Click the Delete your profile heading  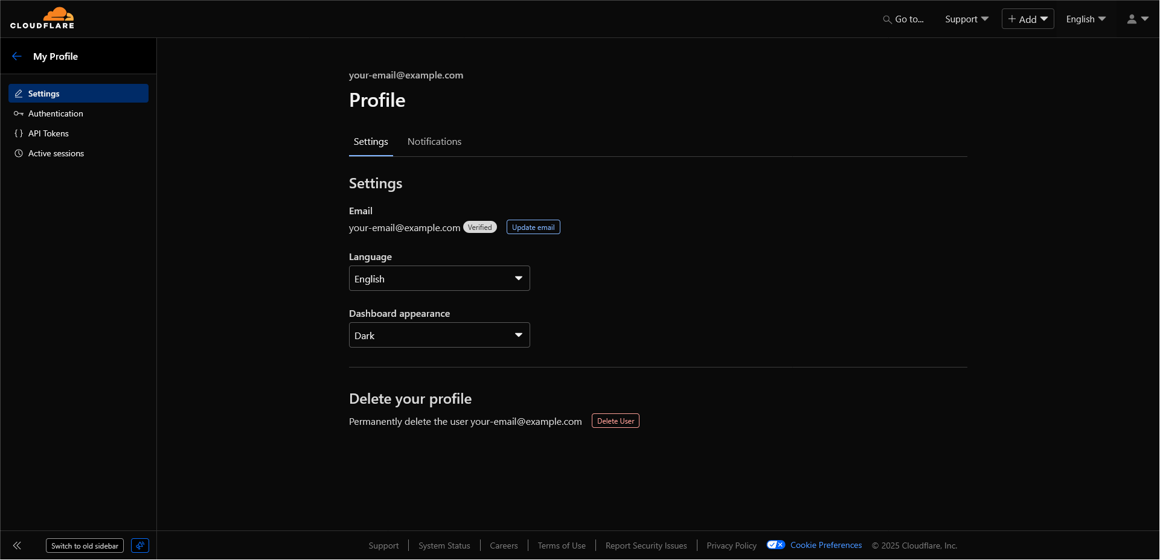pos(411,399)
